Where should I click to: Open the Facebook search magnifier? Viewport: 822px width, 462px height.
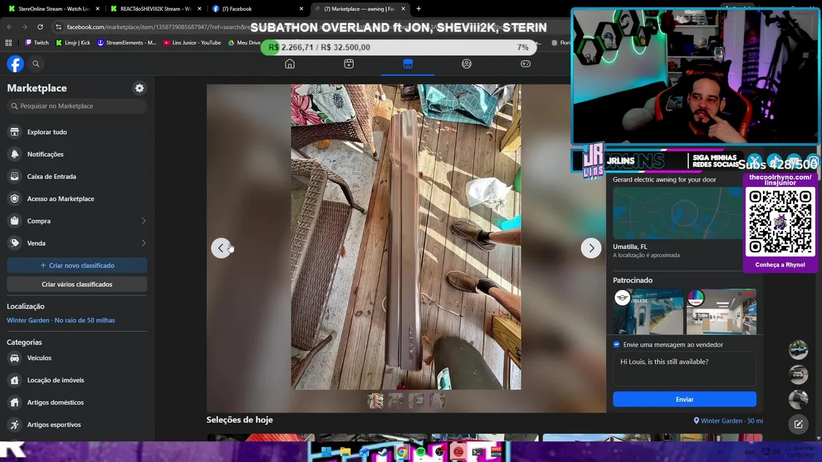(36, 64)
